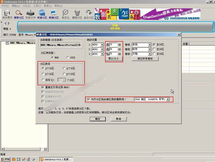Open file system dropdown for partition 2

[102, 49]
